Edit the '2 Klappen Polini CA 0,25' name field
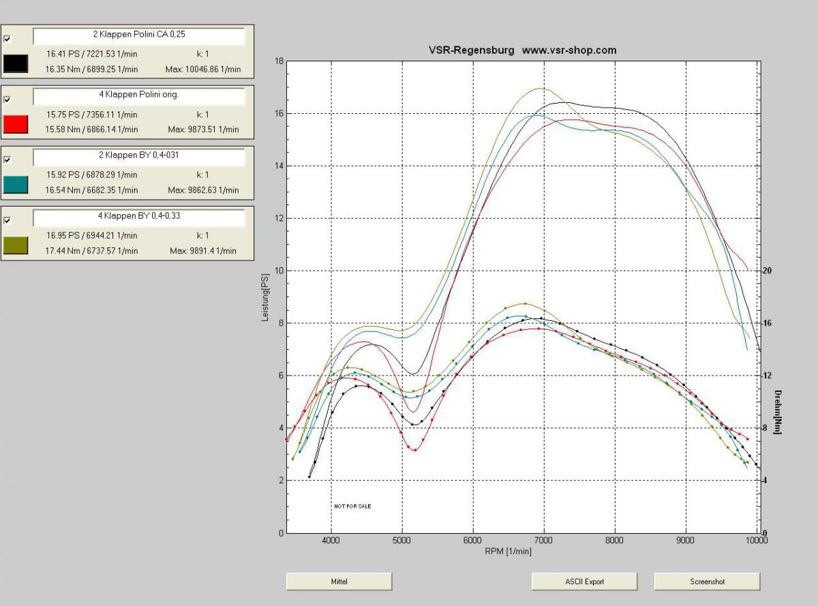This screenshot has width=818, height=606. [x=138, y=36]
